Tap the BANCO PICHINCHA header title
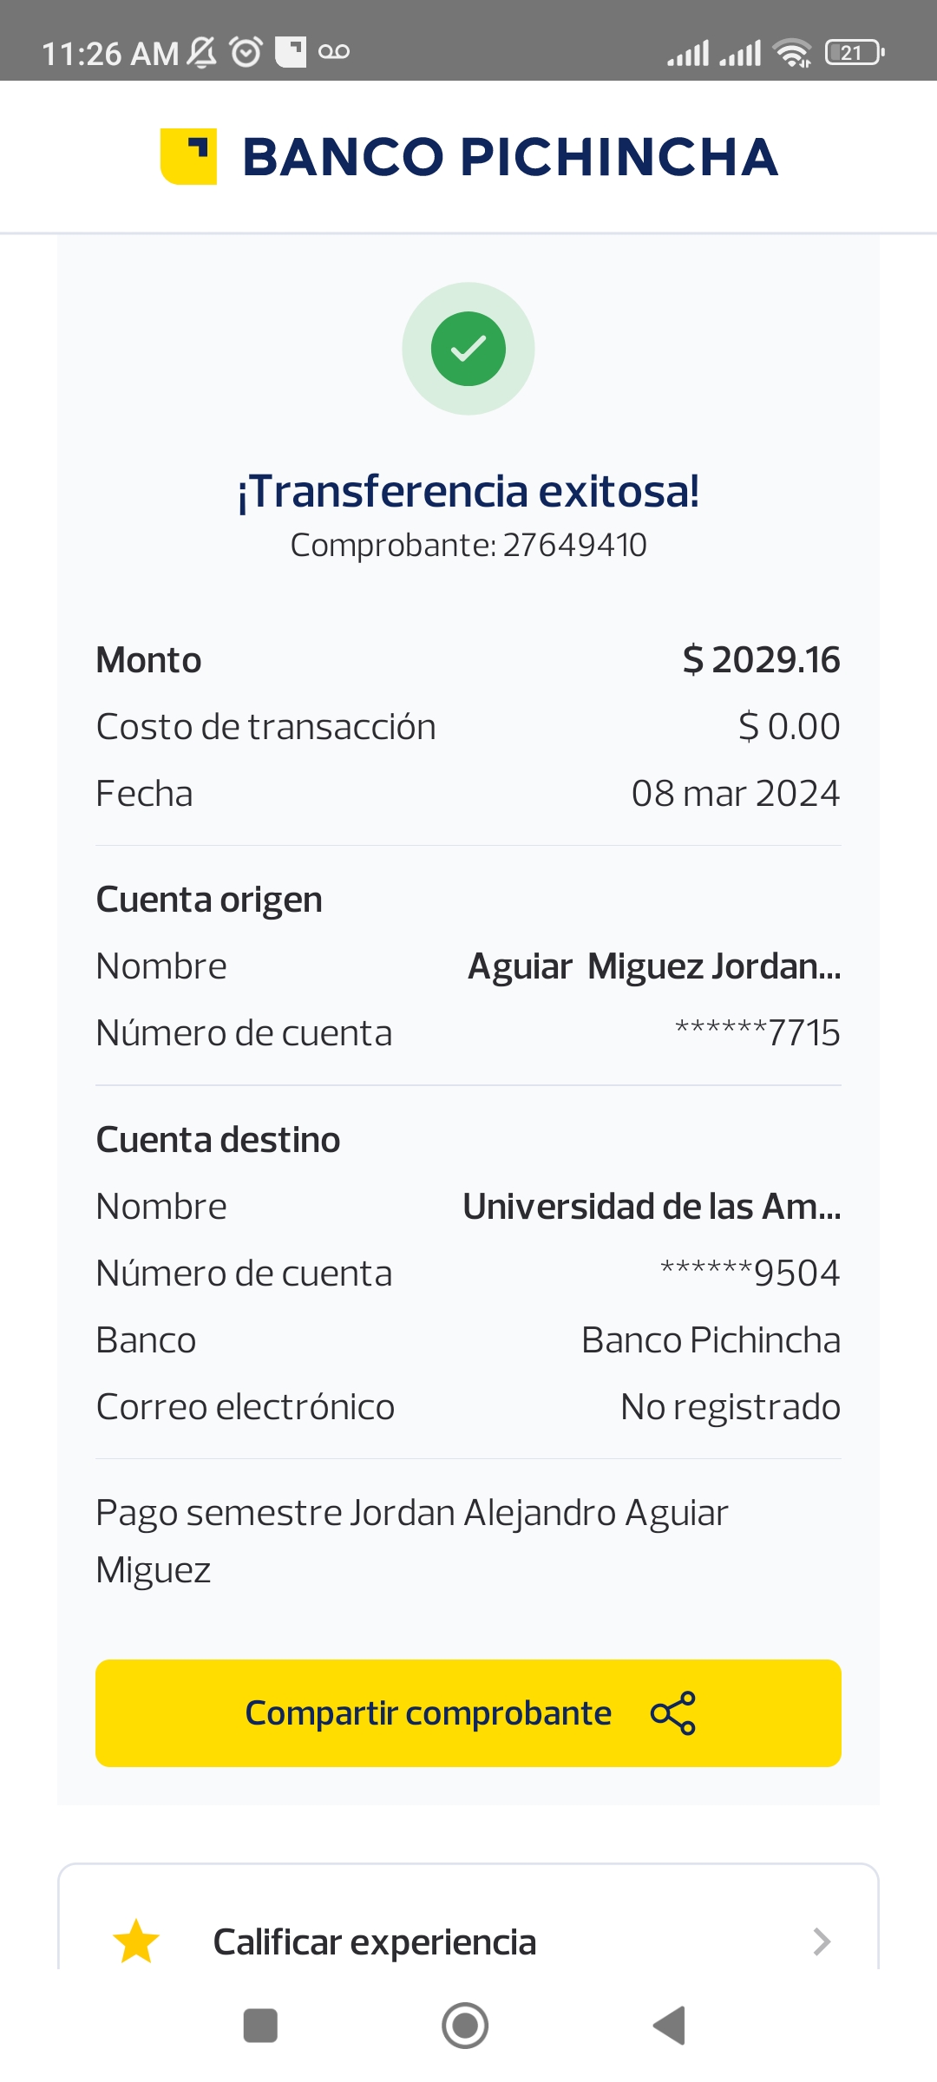 point(509,157)
